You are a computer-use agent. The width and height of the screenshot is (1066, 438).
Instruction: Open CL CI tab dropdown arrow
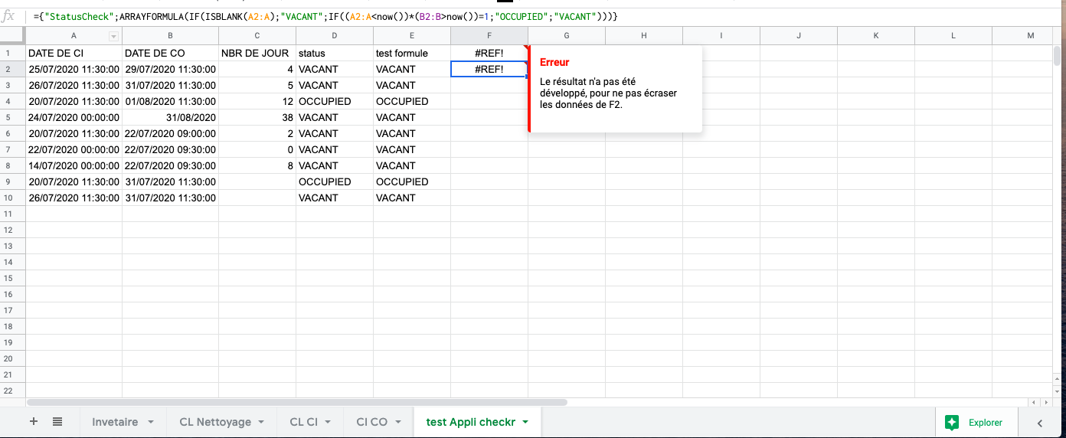coord(328,422)
